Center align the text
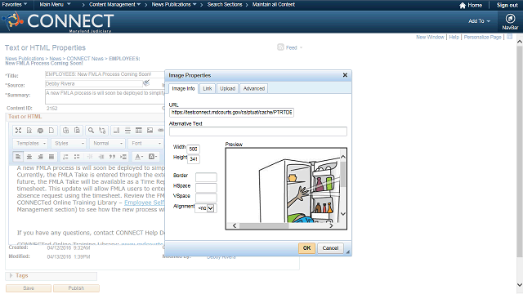Screen dimensions: 523x294 click(29, 157)
